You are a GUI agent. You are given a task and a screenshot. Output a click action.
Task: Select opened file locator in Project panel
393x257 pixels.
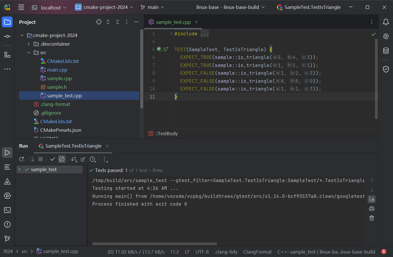[x=99, y=22]
